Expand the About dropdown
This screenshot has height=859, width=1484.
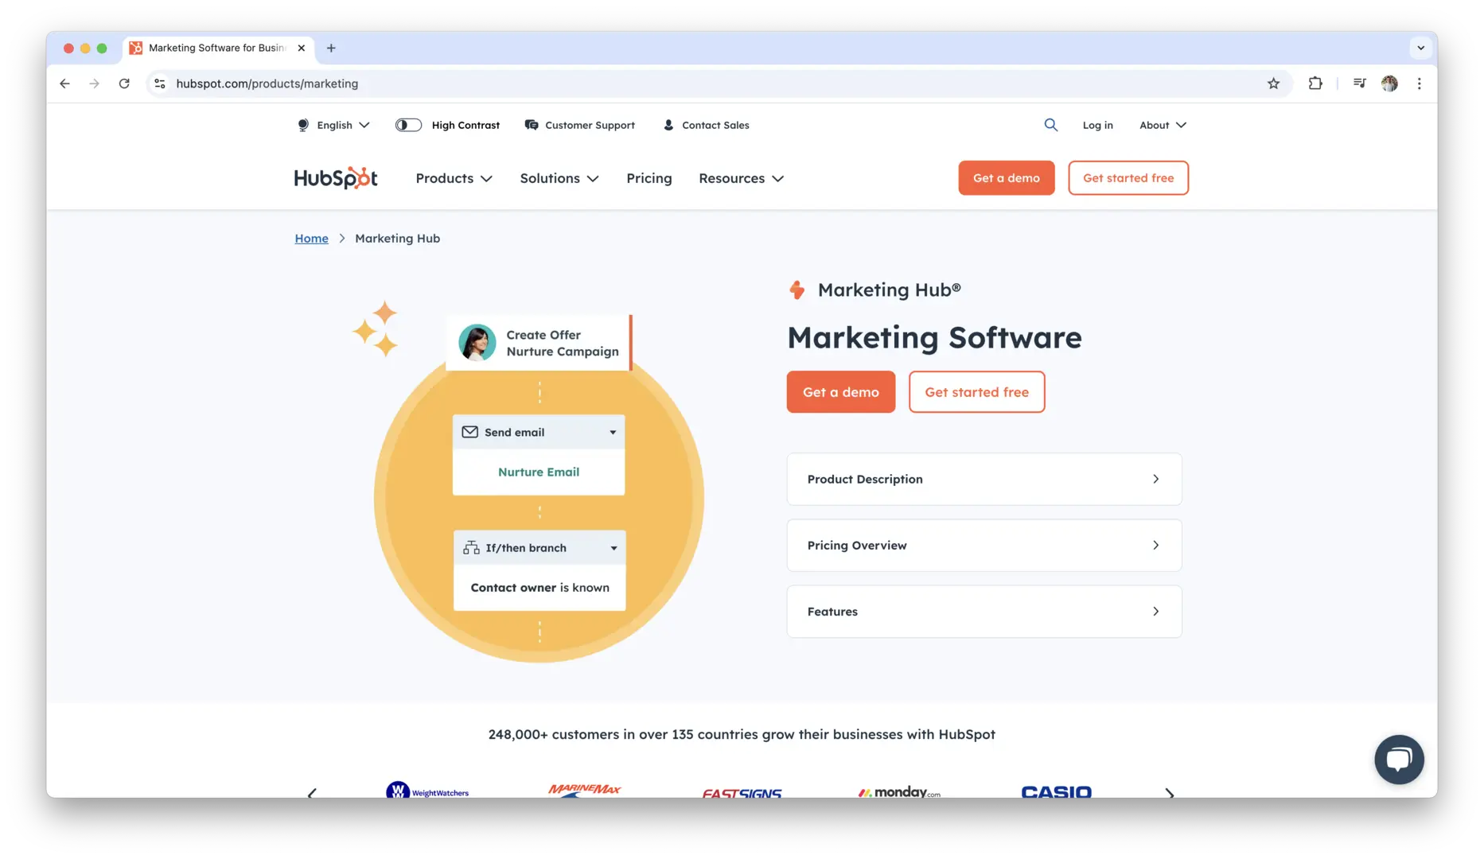[x=1163, y=125]
